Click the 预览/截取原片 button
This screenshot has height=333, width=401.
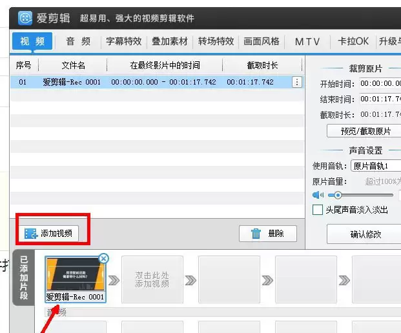click(x=364, y=131)
